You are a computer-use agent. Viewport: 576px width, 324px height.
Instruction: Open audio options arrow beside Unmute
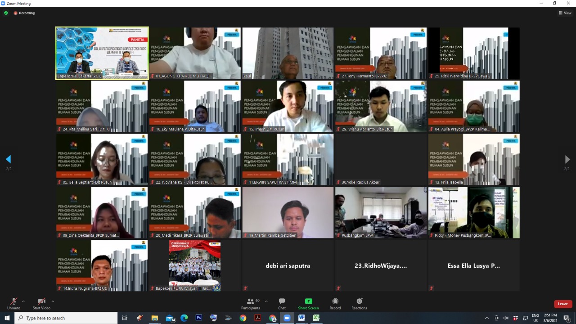coord(23,301)
